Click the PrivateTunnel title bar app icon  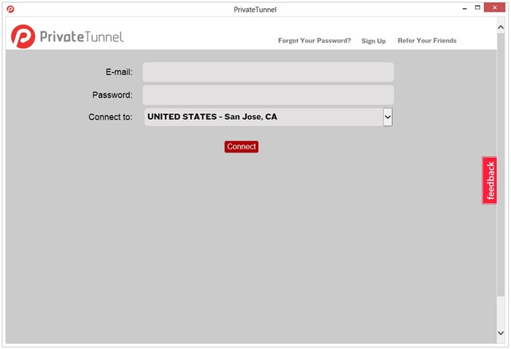[10, 9]
